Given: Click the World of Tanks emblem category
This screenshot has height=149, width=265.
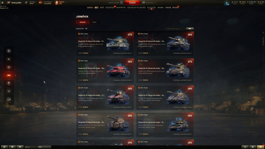Looking at the screenshot, I should 9,67.
